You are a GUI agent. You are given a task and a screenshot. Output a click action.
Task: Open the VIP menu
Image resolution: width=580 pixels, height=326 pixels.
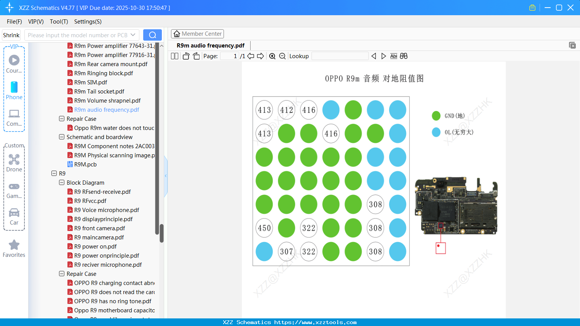tap(36, 22)
